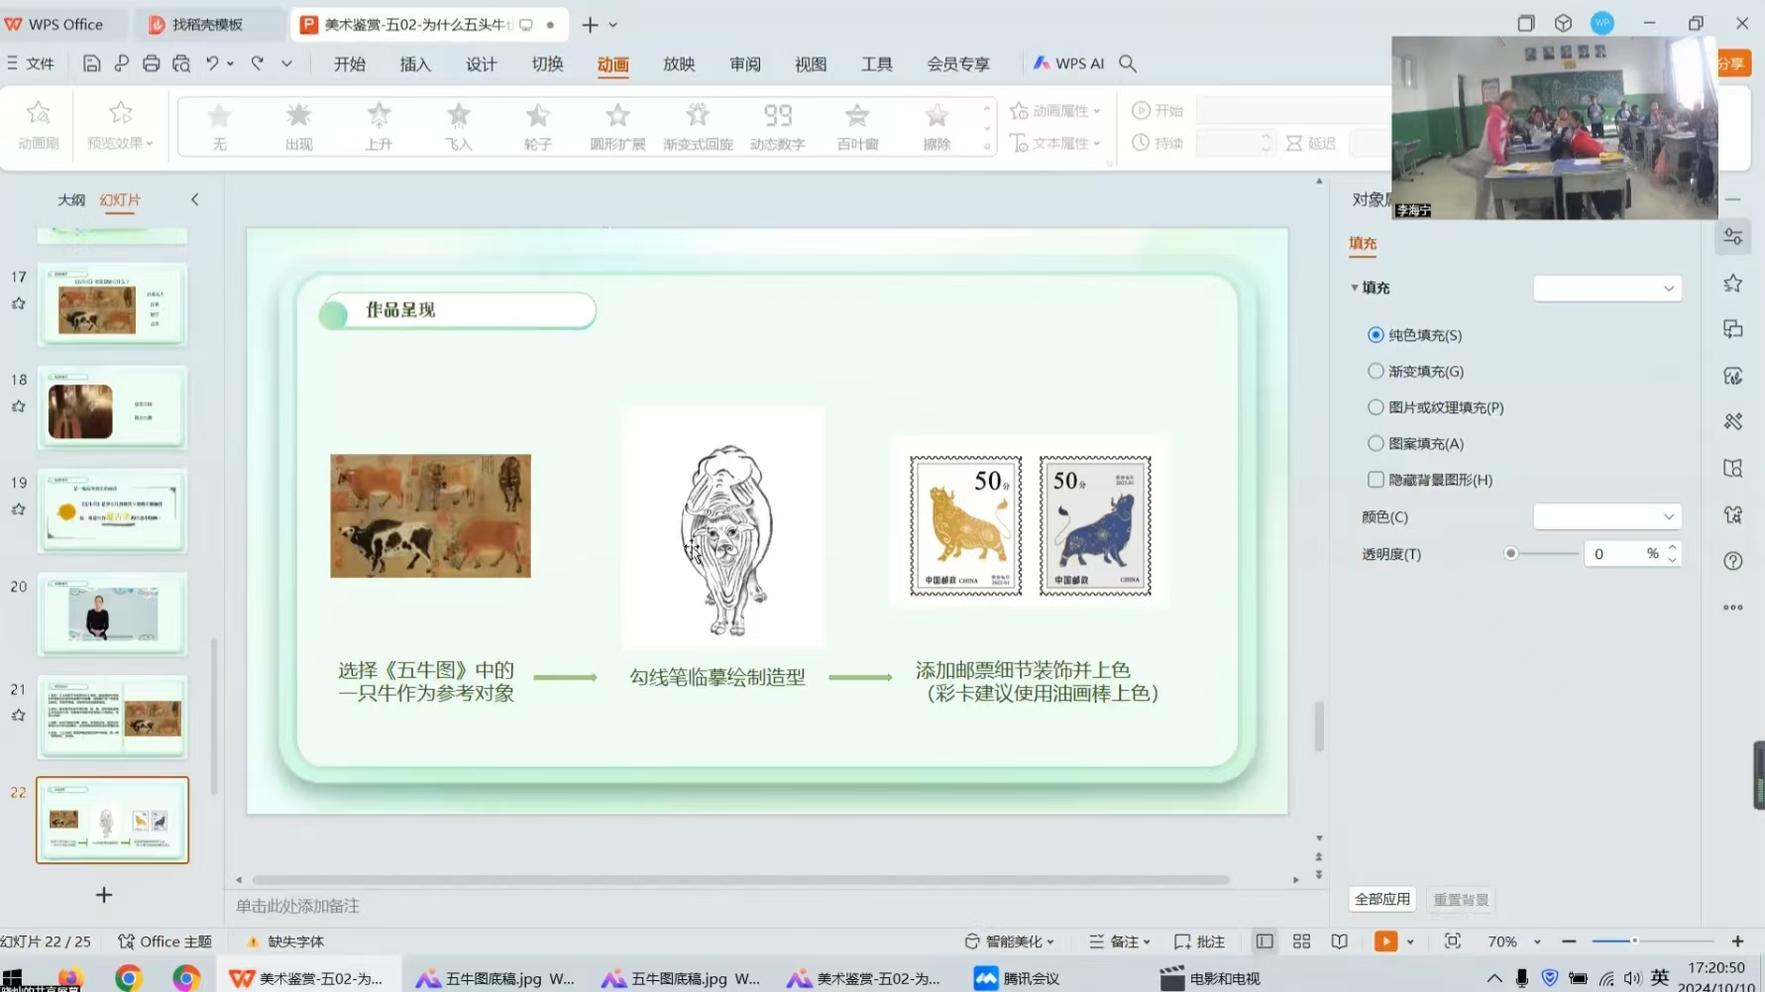Select the 渐变填充(G) radio button
Screen dimensions: 1765x992
click(1376, 371)
